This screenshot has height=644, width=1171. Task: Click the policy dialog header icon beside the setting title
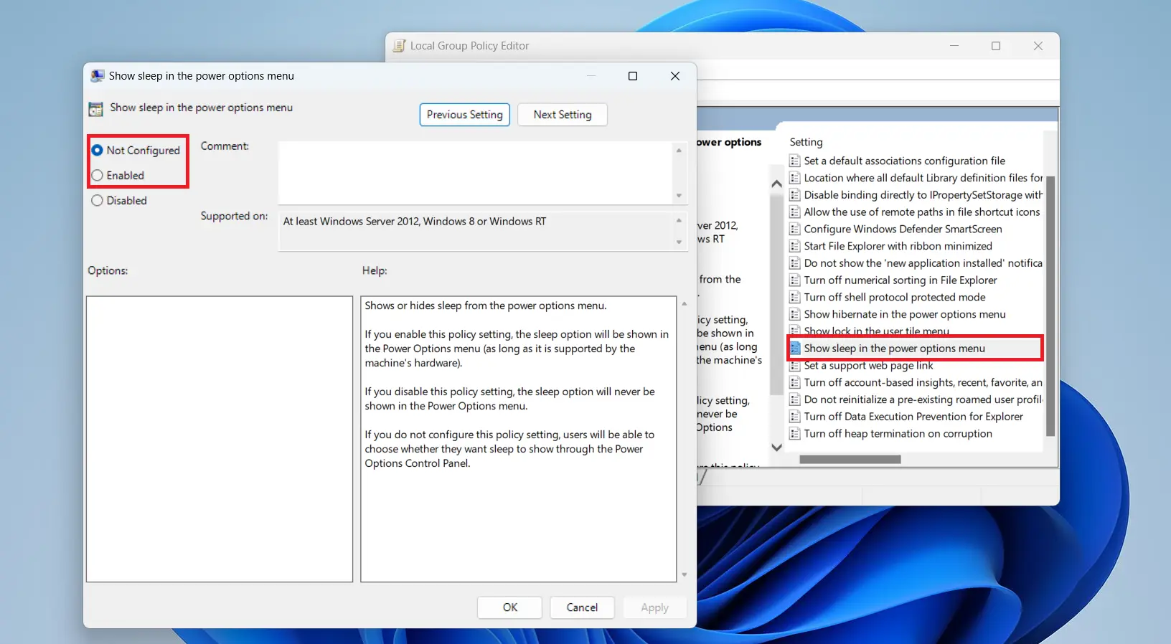click(95, 109)
